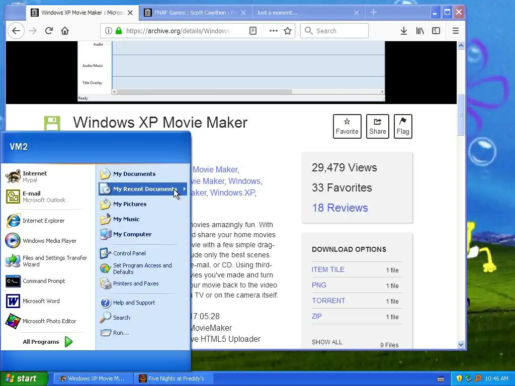Launch Microsoft Word from Start menu
The height and width of the screenshot is (386, 515).
tap(48, 301)
